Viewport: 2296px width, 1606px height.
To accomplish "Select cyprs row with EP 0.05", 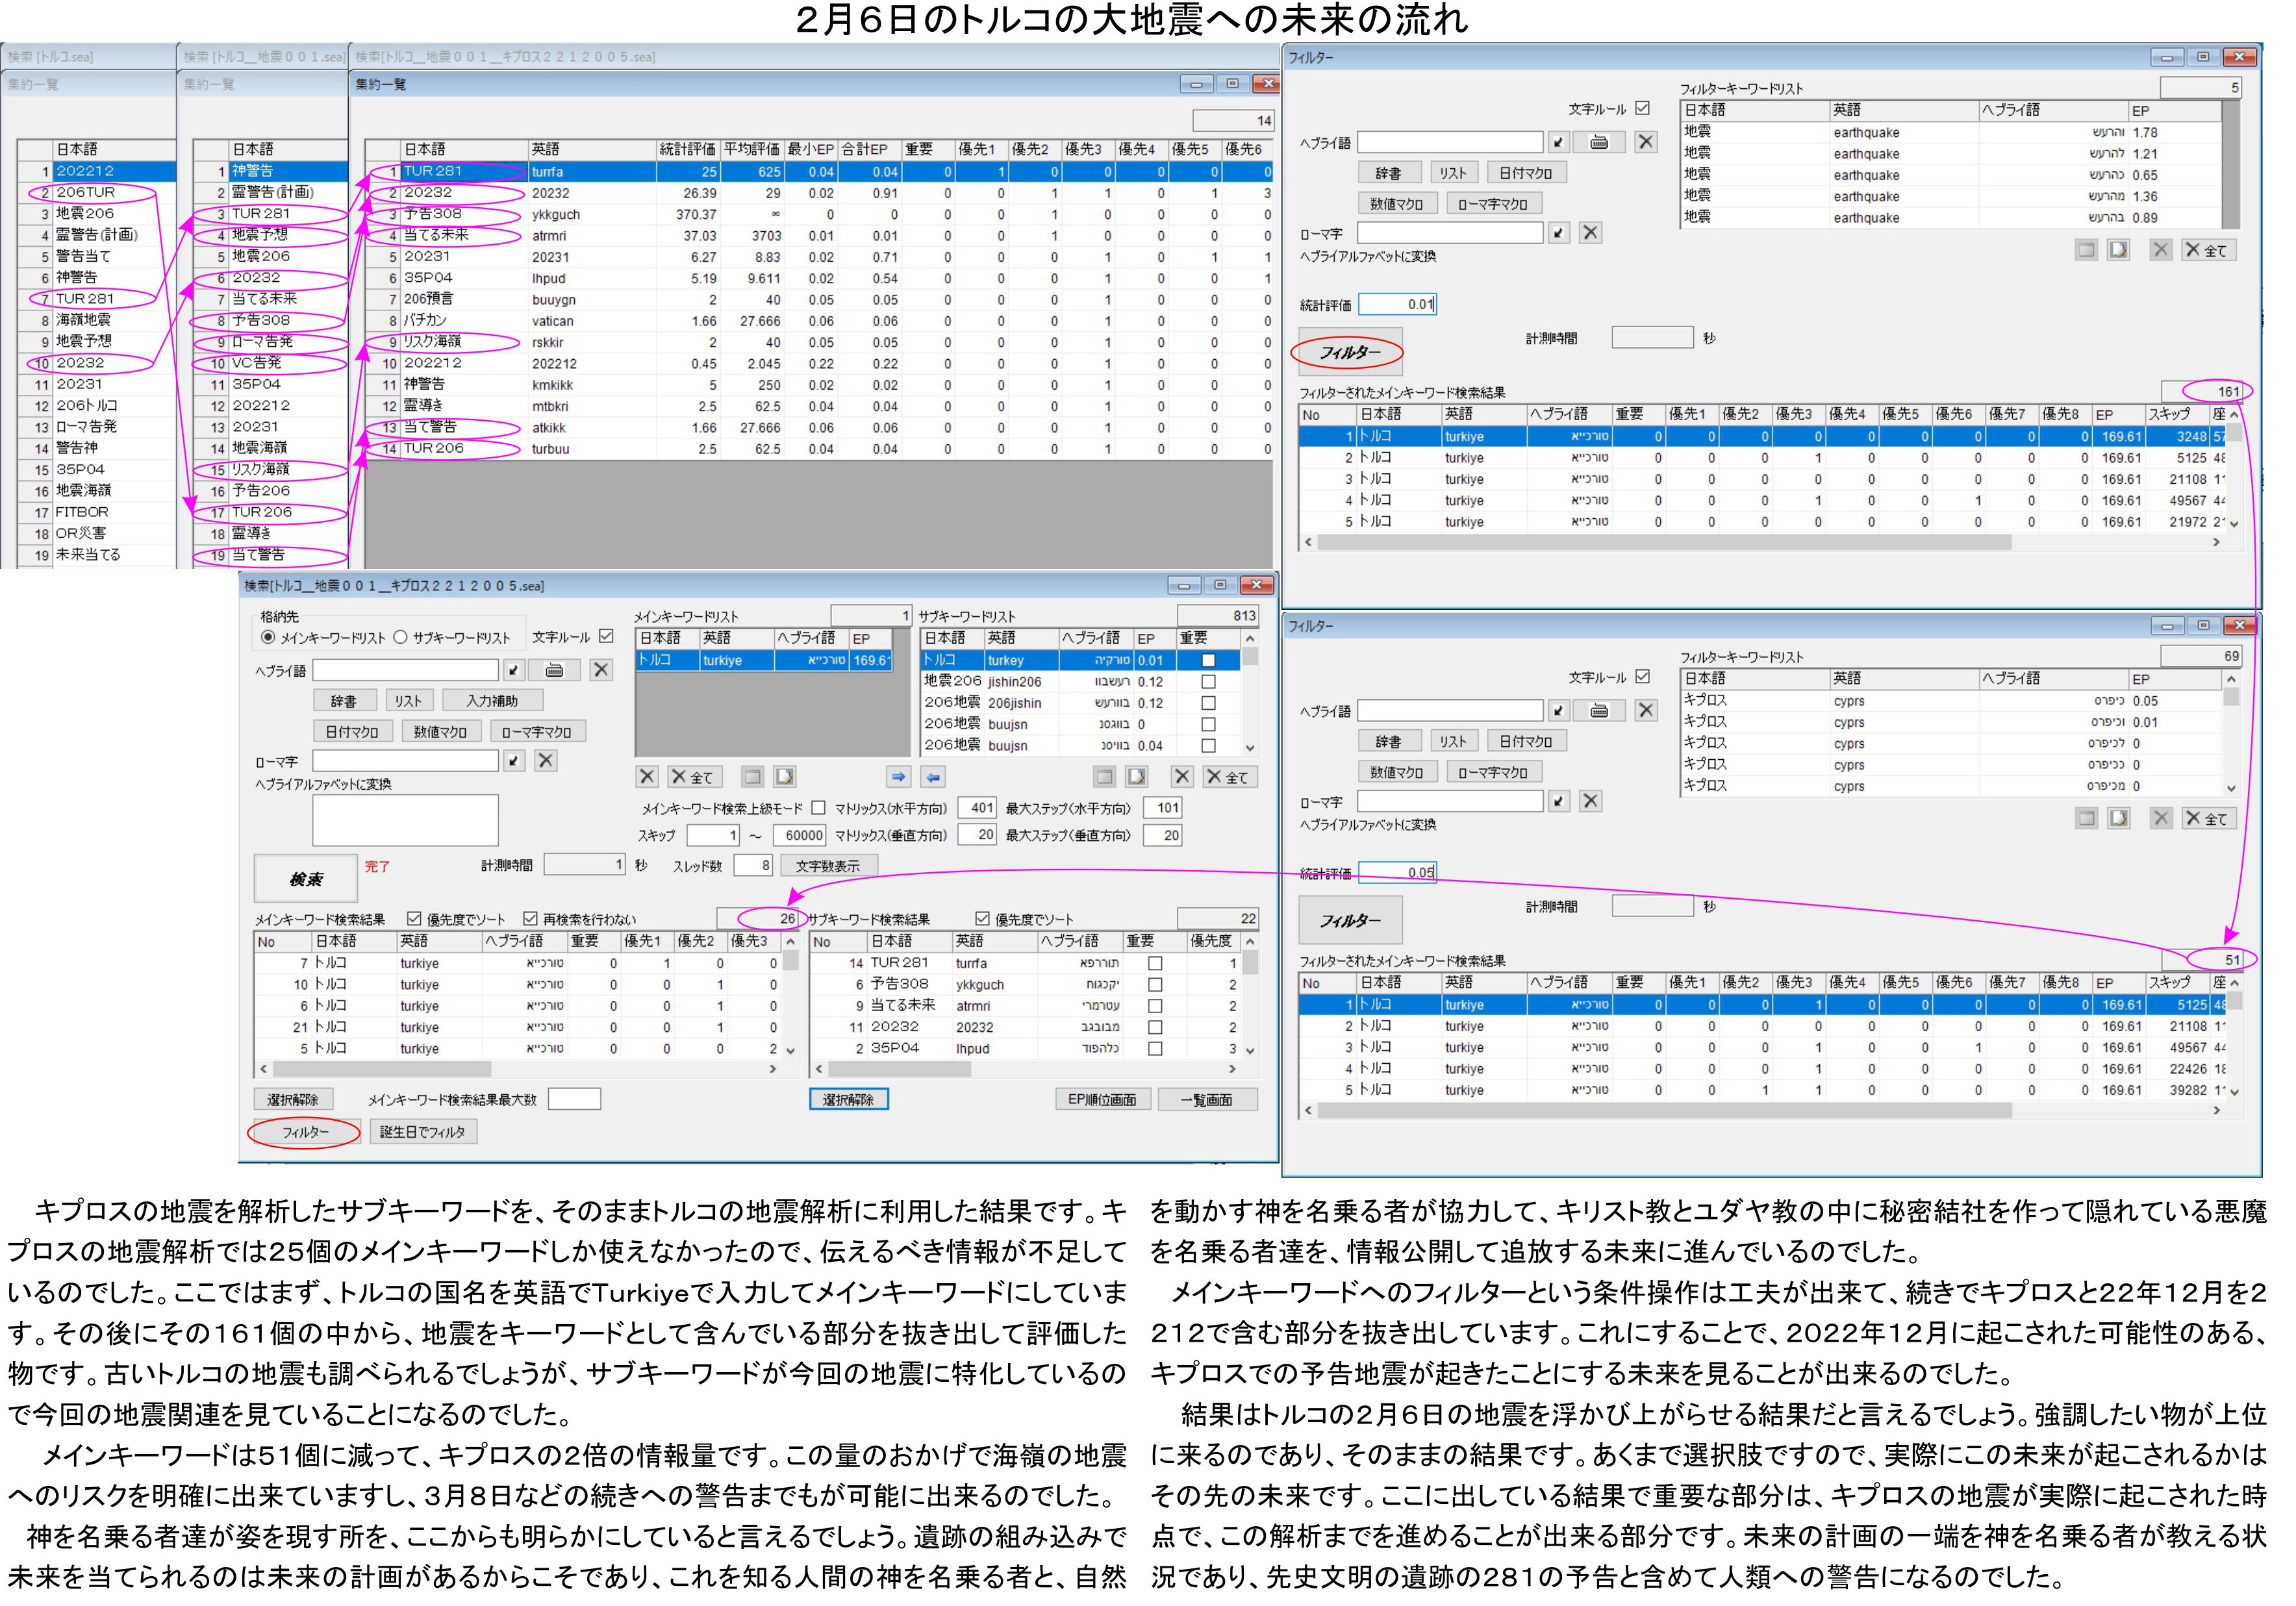I will 1951,701.
